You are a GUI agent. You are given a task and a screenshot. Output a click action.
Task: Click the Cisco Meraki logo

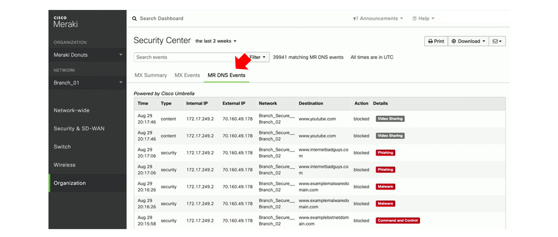(x=66, y=22)
